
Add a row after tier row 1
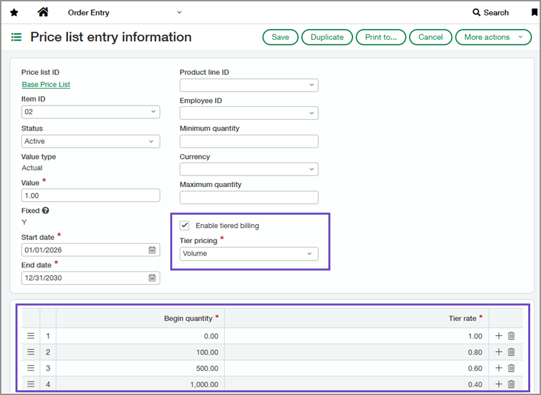click(x=499, y=336)
